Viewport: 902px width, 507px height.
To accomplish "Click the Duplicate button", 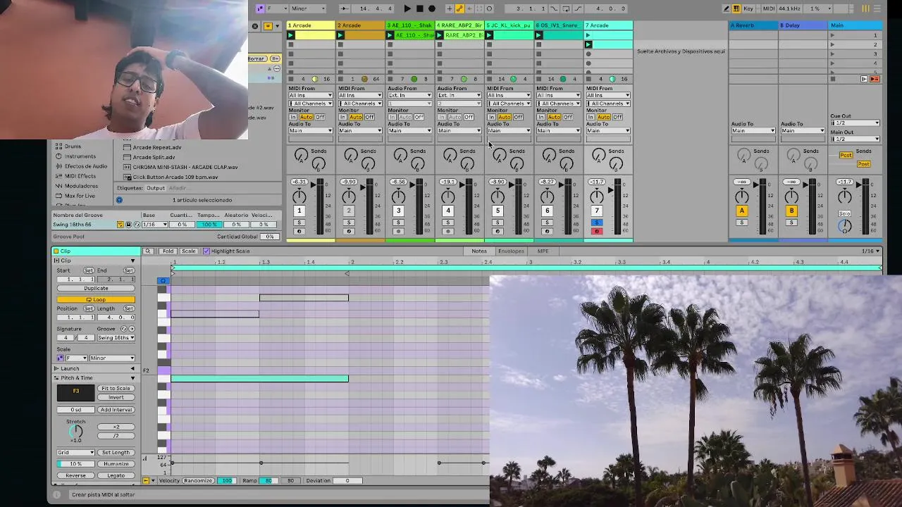I will [96, 289].
